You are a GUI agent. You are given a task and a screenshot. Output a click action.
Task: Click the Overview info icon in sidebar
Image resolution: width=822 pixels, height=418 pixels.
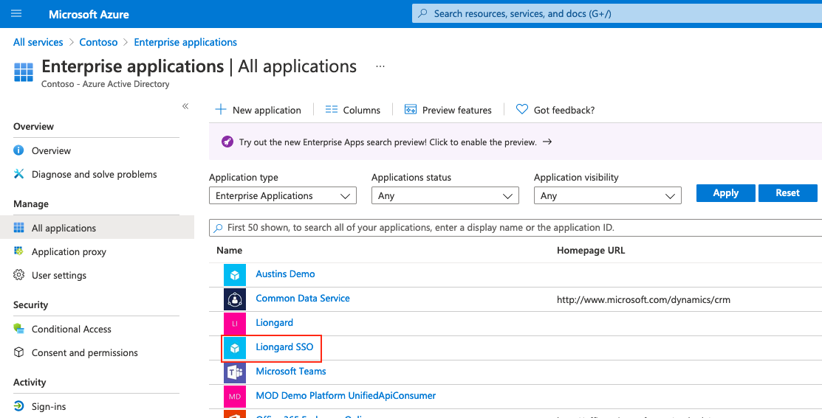click(19, 150)
